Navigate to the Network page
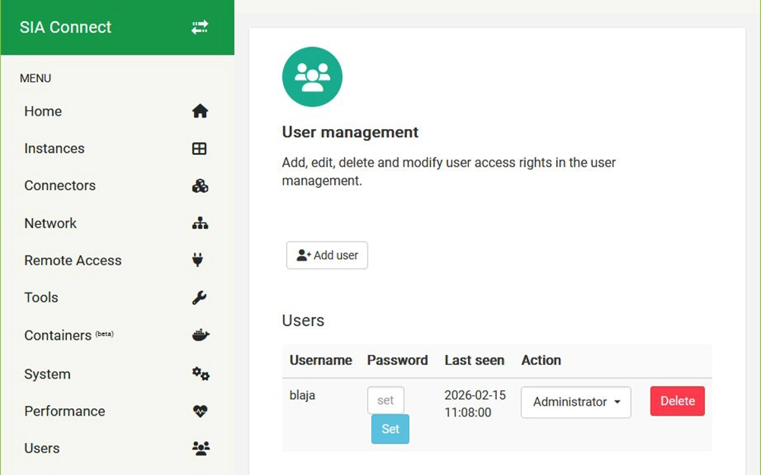 point(50,223)
